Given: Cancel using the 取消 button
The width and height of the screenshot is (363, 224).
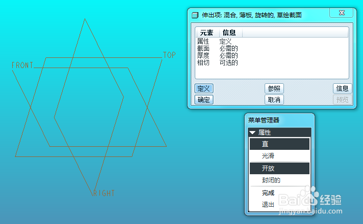Looking at the screenshot, I should pos(274,100).
